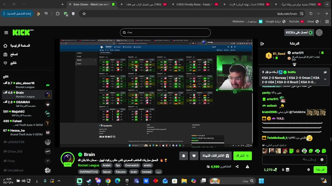Click the Get KICKs button

(x=299, y=33)
